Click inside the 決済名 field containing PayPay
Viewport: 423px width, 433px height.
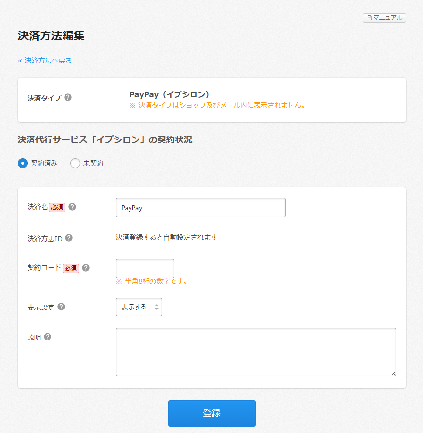pyautogui.click(x=200, y=207)
